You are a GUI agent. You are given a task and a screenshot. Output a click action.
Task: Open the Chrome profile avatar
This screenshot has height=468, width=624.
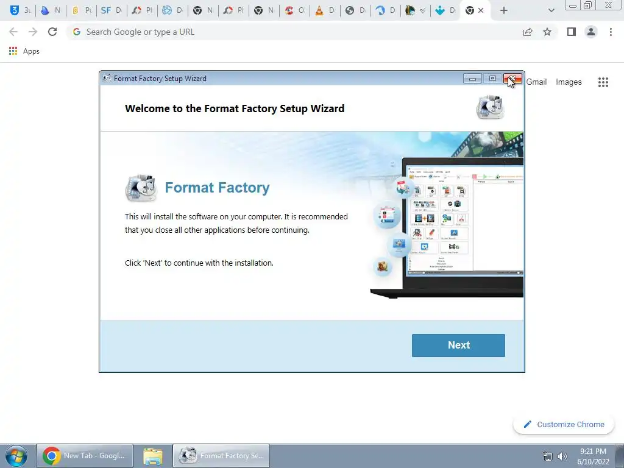[591, 32]
